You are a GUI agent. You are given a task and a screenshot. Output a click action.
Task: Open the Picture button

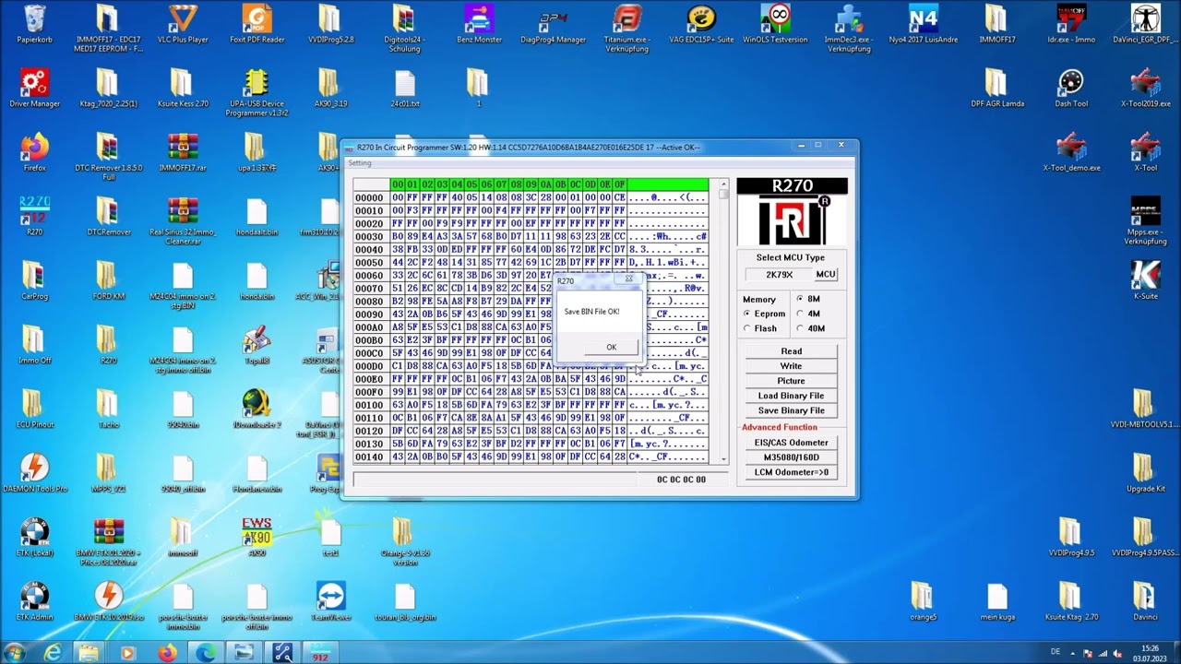coord(791,381)
